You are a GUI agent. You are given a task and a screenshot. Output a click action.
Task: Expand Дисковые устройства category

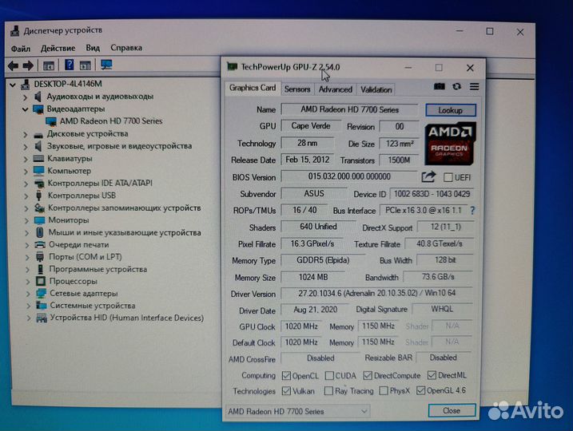[x=26, y=135]
